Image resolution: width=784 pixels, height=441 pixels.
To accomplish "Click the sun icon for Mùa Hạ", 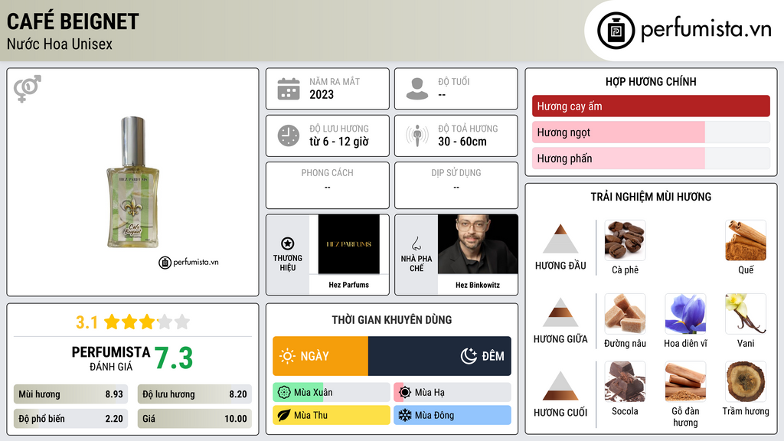I will coord(405,393).
